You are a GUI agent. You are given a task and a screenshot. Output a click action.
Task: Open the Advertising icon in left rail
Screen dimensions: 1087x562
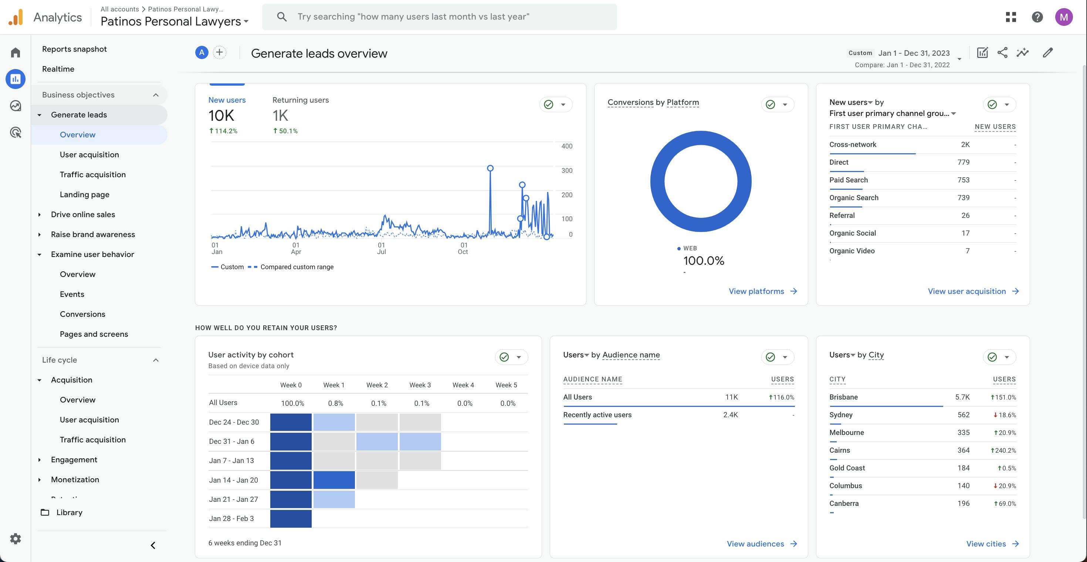[16, 133]
